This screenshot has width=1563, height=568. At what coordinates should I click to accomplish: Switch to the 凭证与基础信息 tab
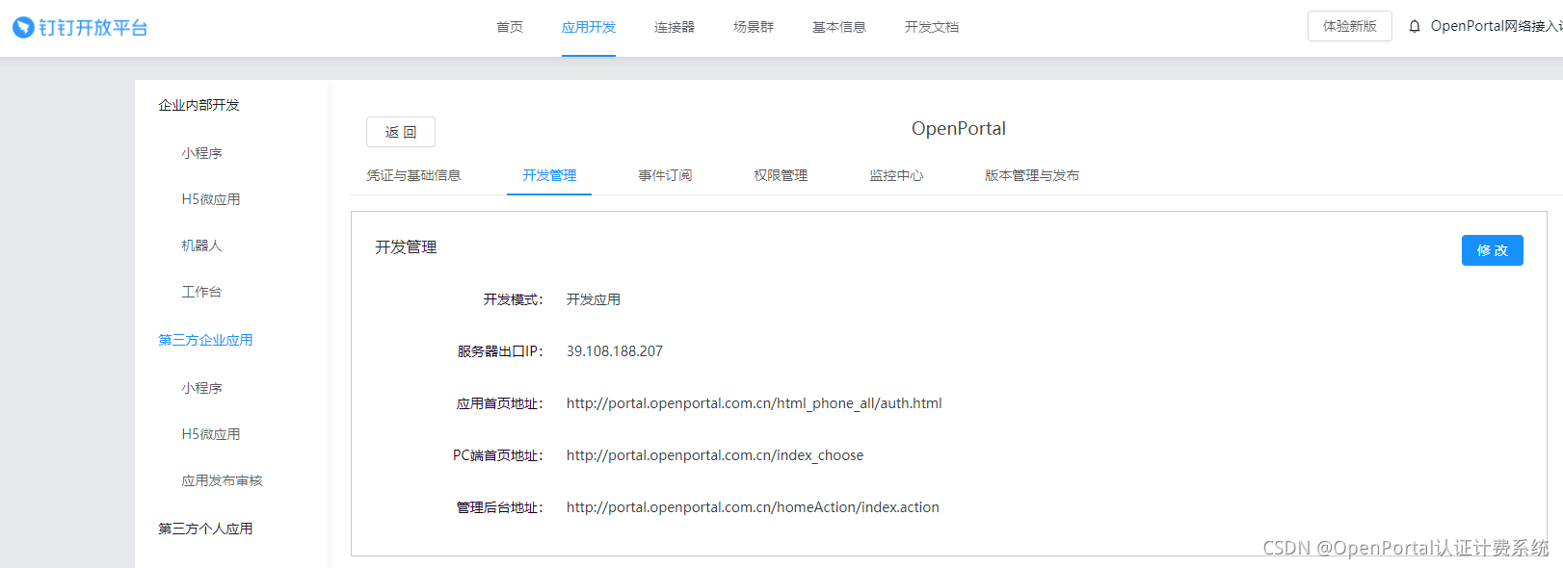413,175
